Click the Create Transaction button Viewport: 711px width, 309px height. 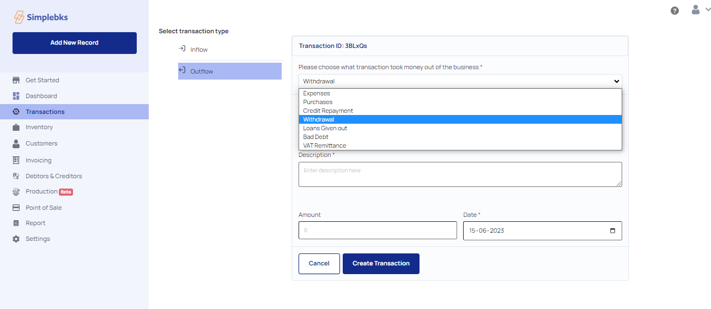tap(381, 263)
